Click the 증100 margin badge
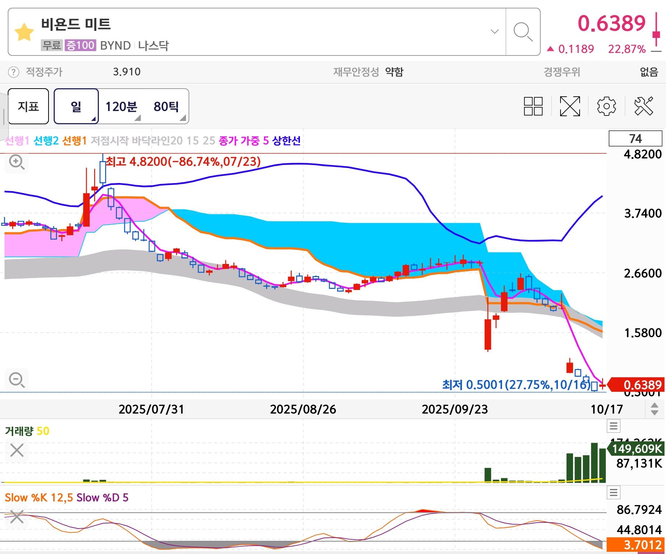Screen dimensions: 666x554 pos(80,45)
